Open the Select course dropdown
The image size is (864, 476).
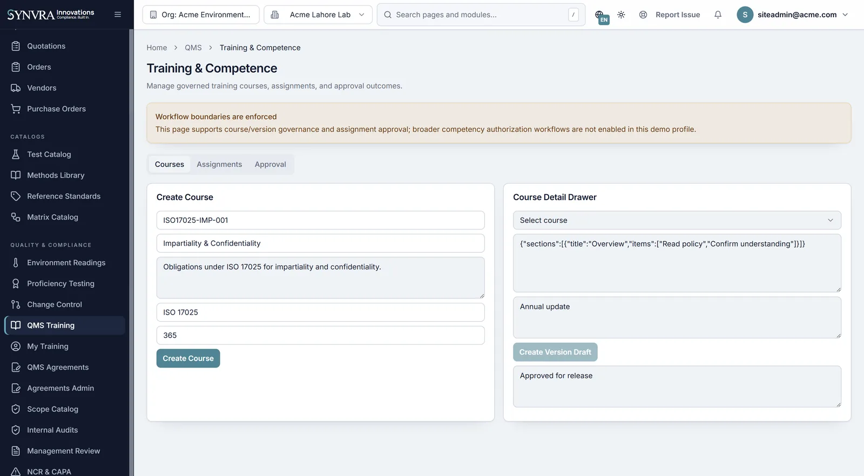click(x=677, y=220)
